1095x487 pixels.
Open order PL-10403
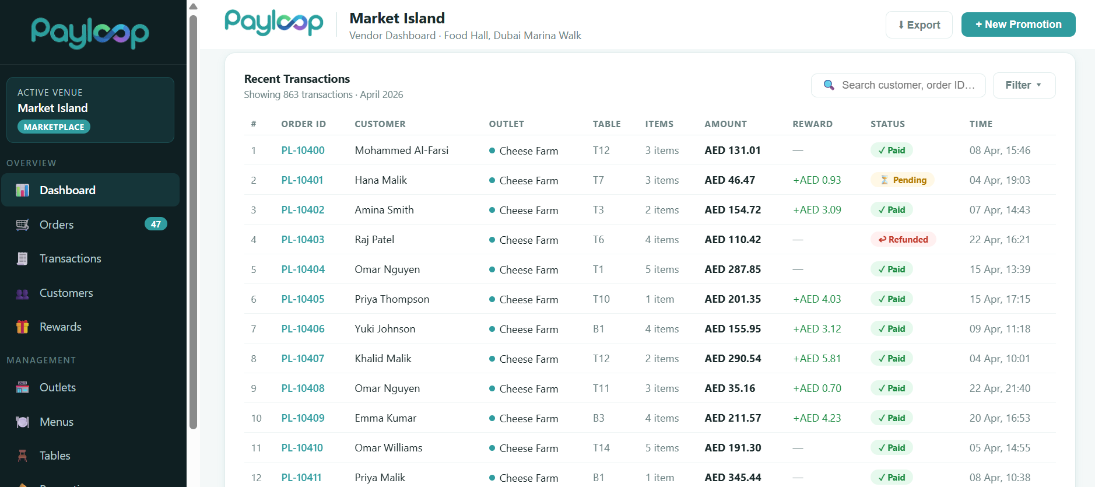tap(303, 239)
